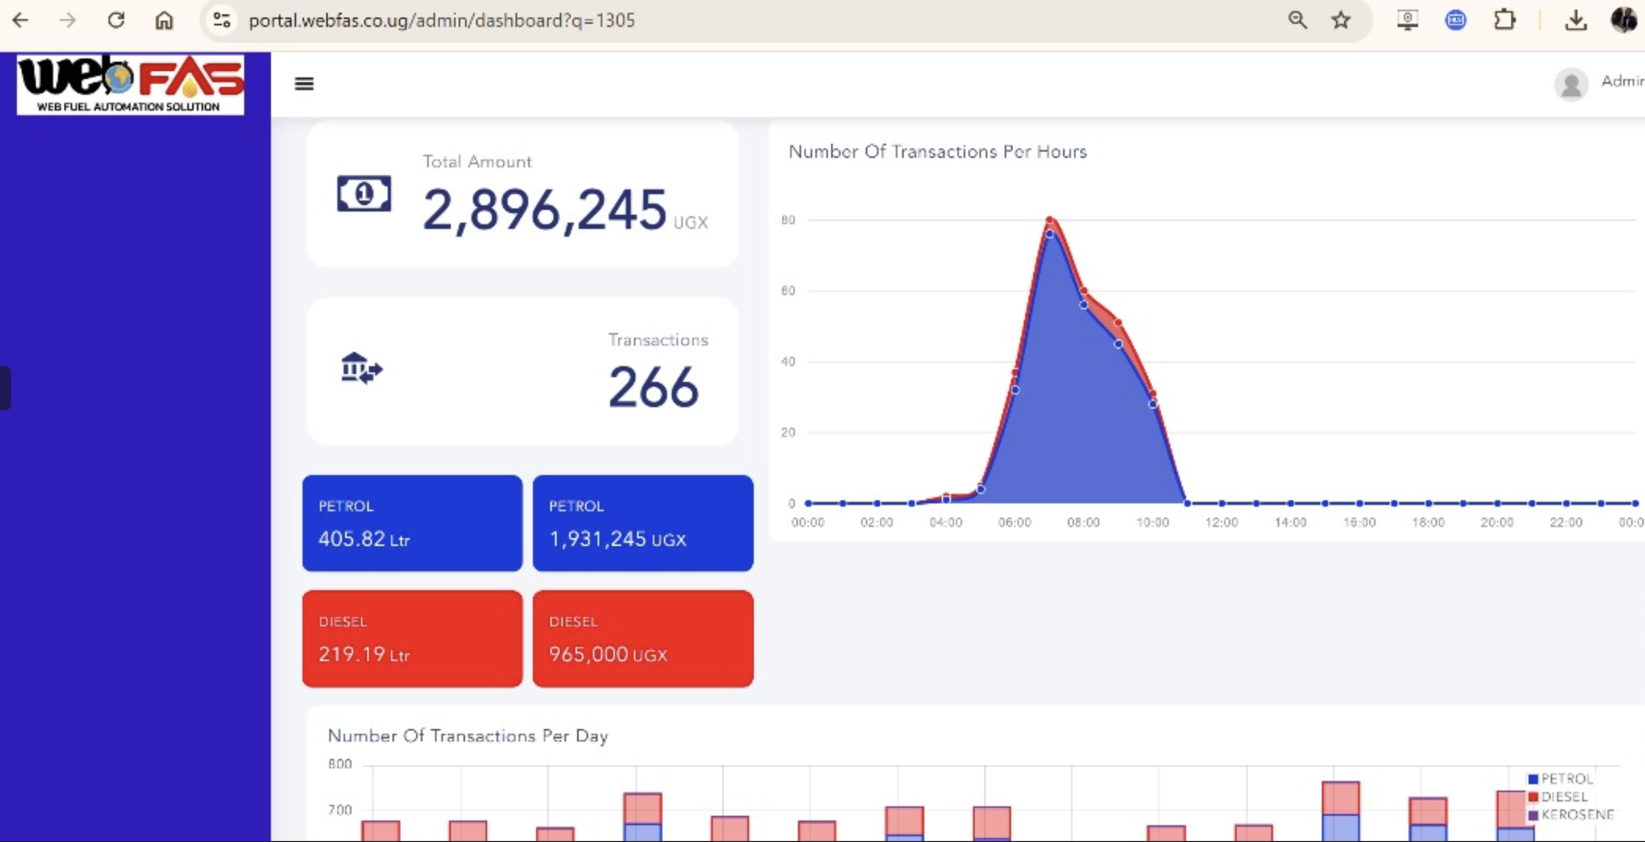Bookmark page with star icon
The height and width of the screenshot is (842, 1645).
coord(1340,21)
